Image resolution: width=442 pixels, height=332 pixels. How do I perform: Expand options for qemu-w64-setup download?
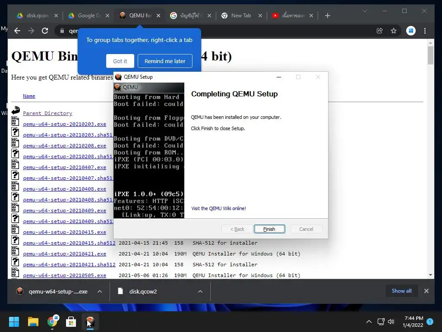(100, 291)
